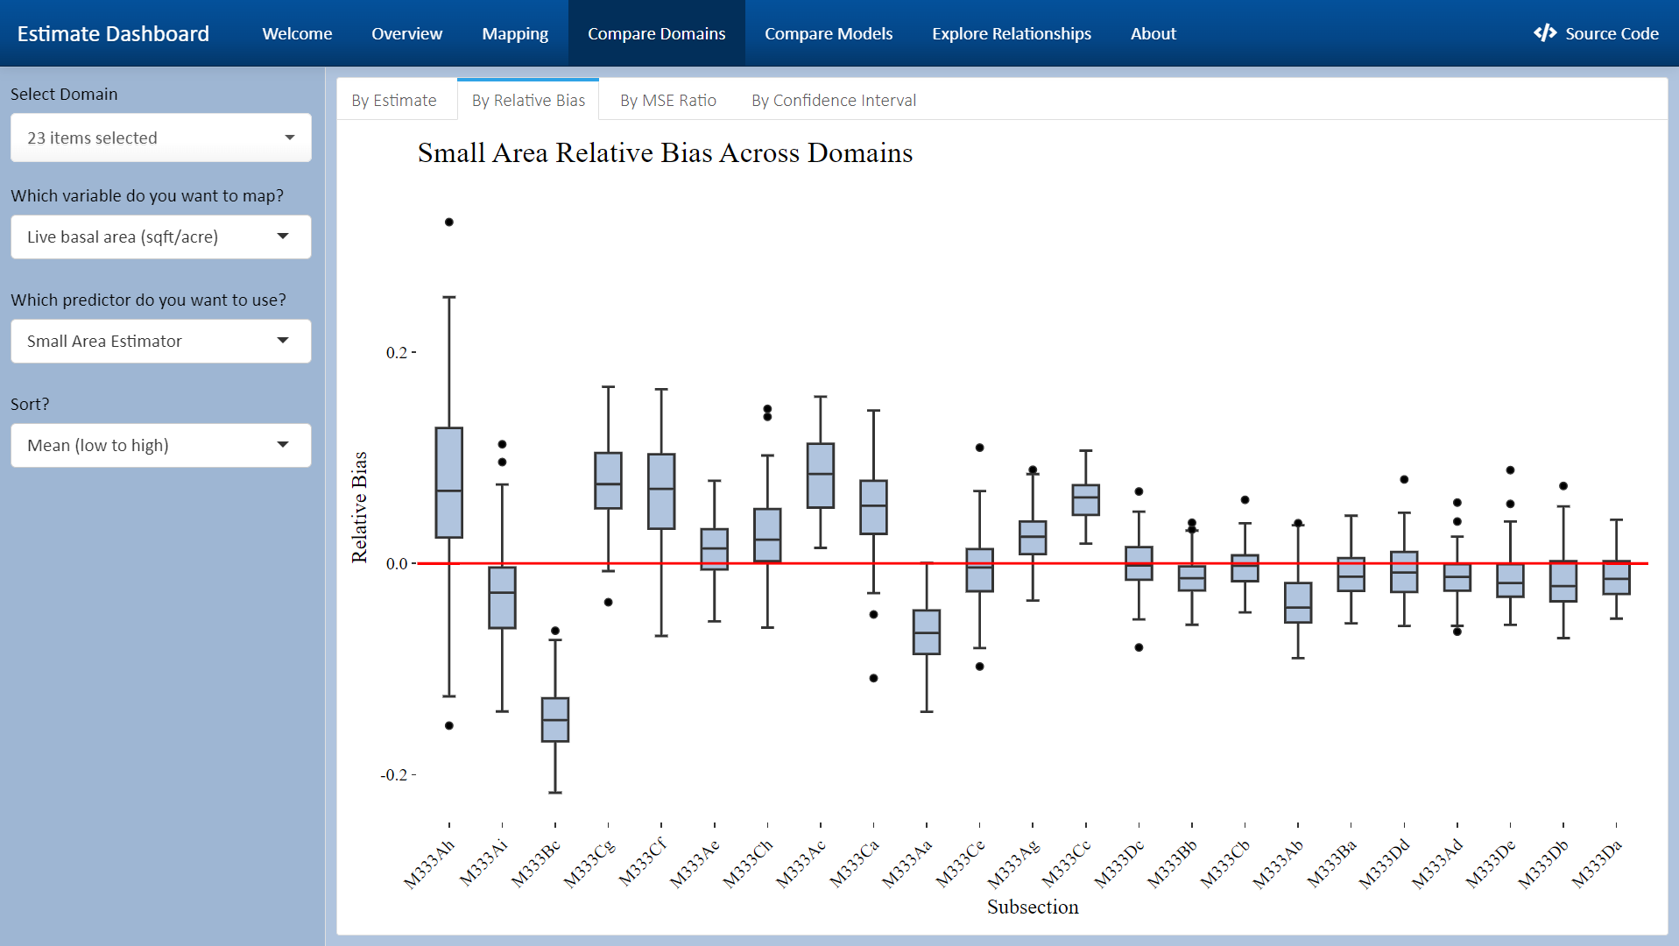Click the -0.2 y-axis tick label
The height and width of the screenshot is (946, 1679).
point(393,775)
